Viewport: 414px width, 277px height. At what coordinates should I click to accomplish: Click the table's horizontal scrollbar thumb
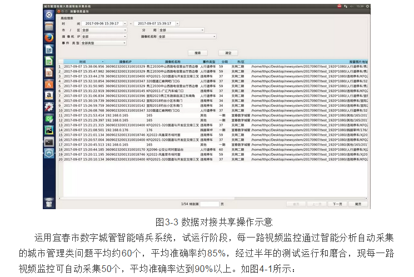point(148,198)
